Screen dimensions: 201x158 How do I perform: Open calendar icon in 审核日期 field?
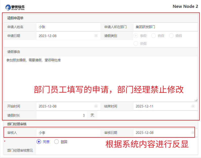(x=193, y=133)
